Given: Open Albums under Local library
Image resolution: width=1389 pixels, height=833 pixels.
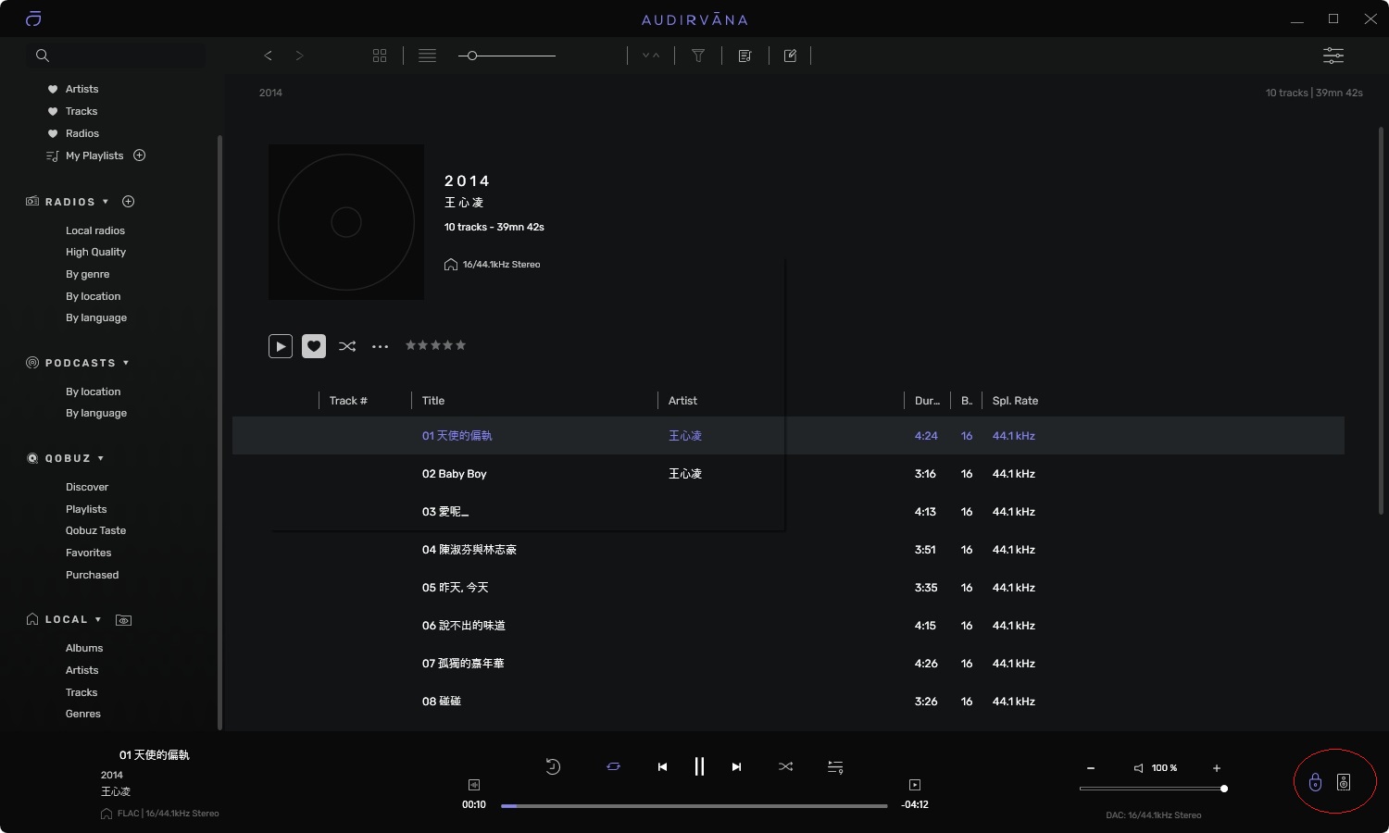Looking at the screenshot, I should pos(84,648).
